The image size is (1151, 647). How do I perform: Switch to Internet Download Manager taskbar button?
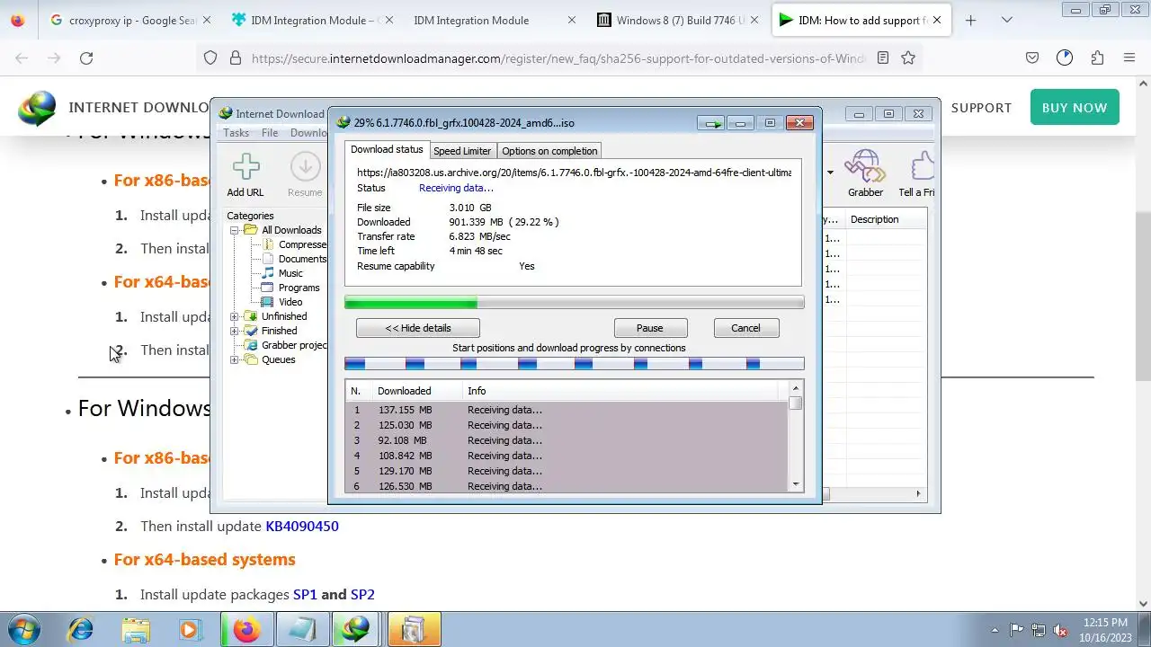click(356, 629)
